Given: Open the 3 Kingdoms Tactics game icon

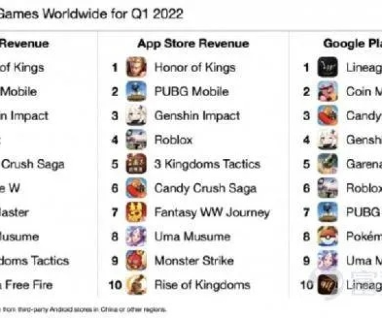Looking at the screenshot, I should click(x=136, y=164).
